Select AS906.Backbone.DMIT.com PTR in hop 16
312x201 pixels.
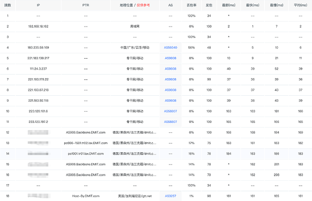tap(86, 175)
